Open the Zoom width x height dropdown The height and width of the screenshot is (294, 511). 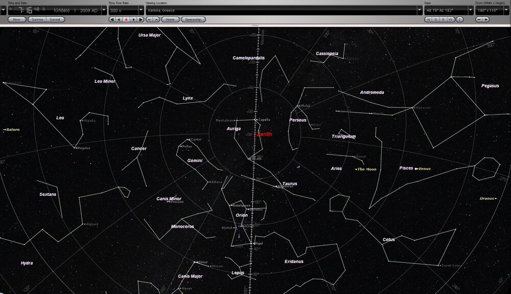(x=507, y=10)
